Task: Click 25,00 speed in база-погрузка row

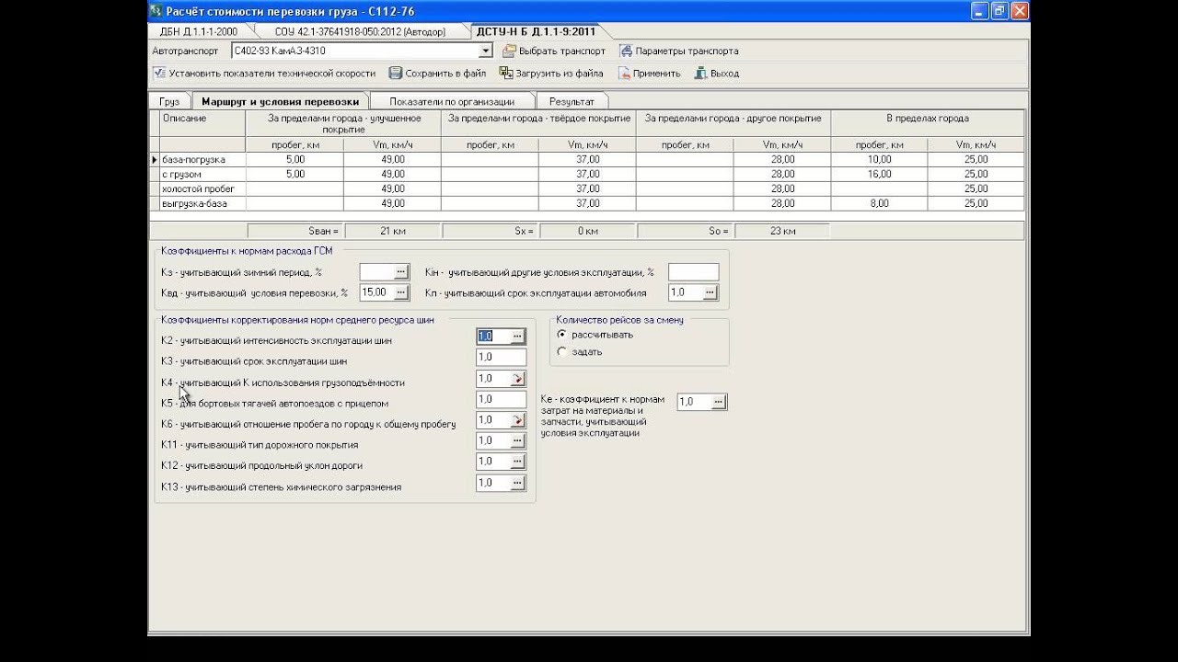Action: pos(976,159)
